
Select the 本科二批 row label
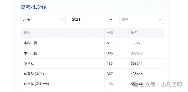tap(31, 53)
